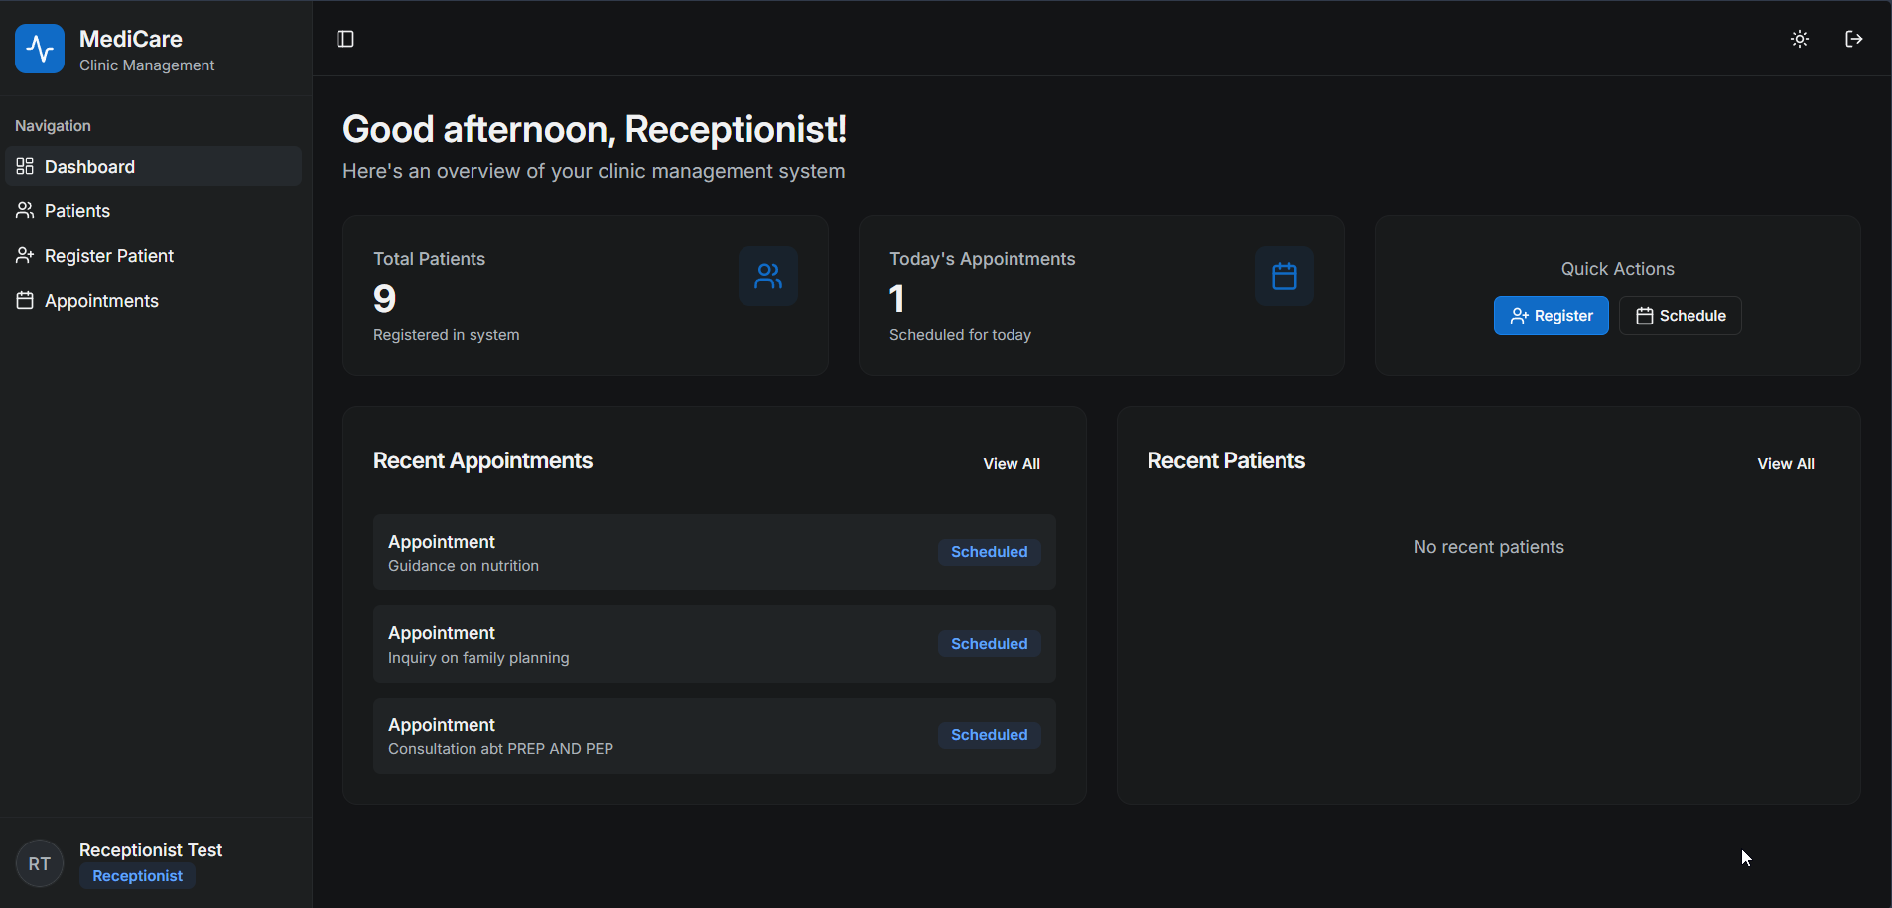Click the Total Patients people icon
This screenshot has height=908, width=1892.
767,276
